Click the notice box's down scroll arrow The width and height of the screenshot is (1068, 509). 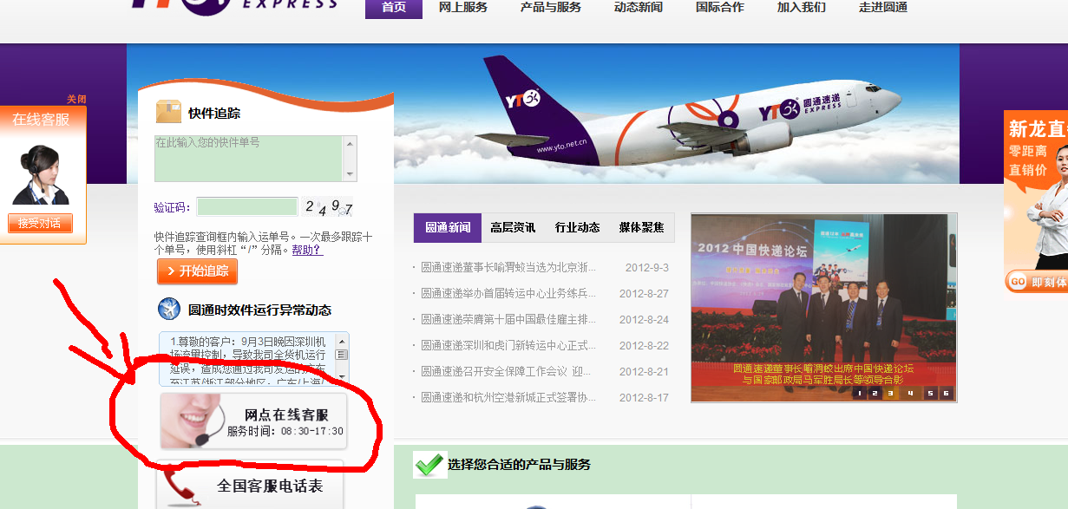[342, 378]
